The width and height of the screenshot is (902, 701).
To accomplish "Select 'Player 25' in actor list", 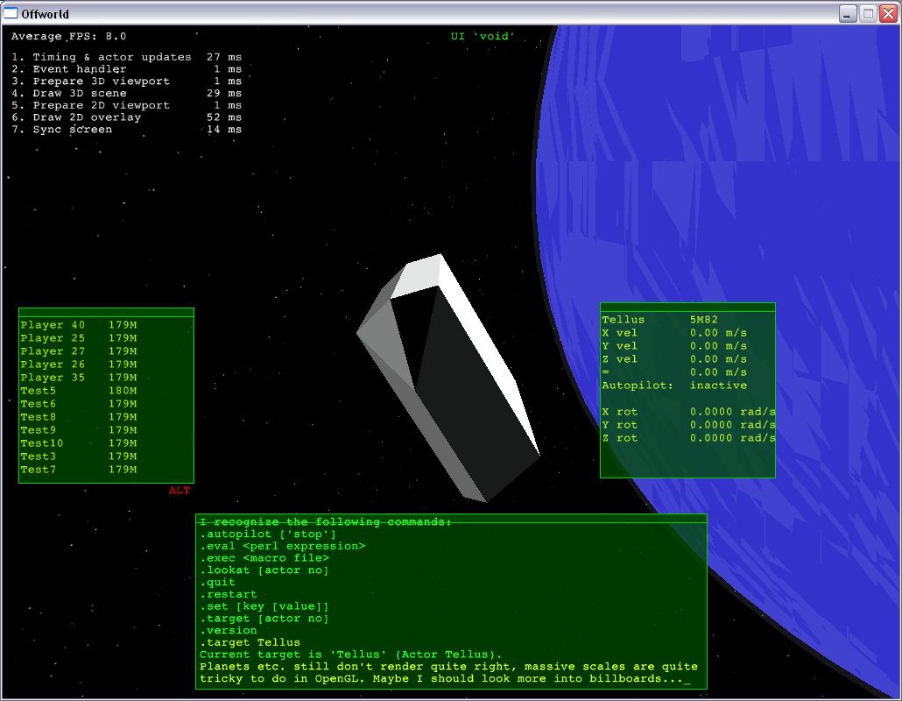I will point(79,338).
